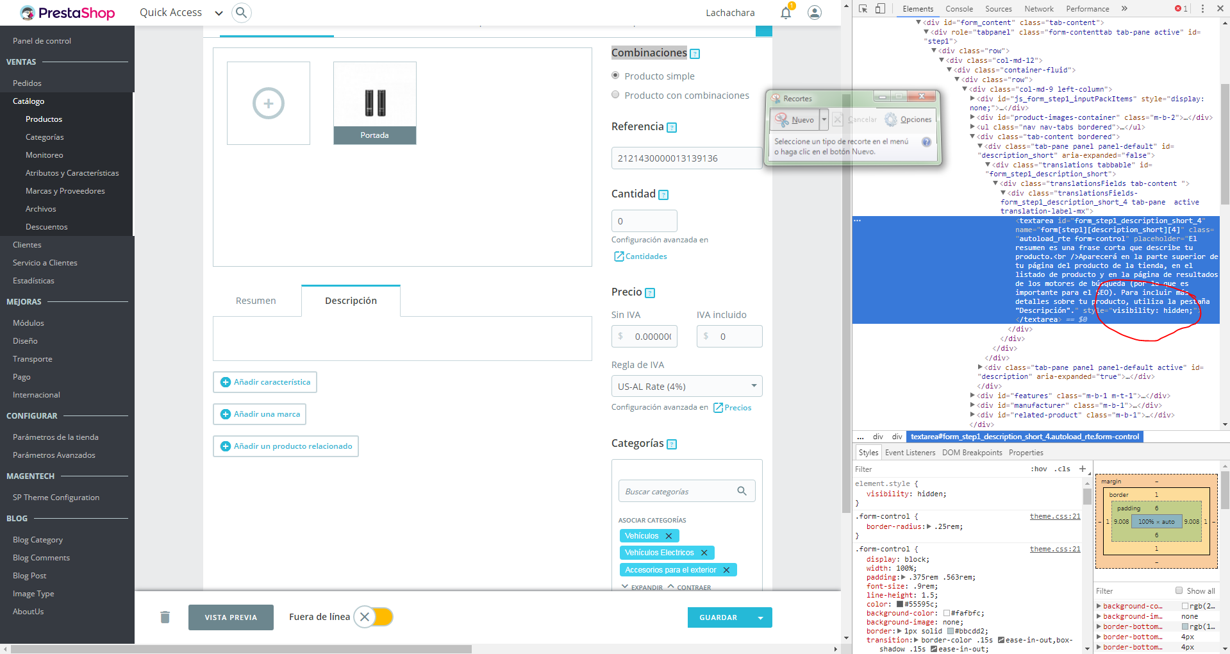Click the Referencia input field
Image resolution: width=1230 pixels, height=654 pixels.
686,158
